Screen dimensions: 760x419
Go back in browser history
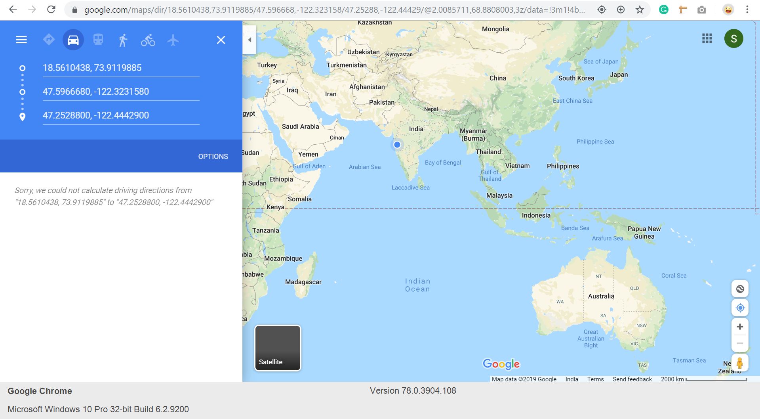pos(13,10)
